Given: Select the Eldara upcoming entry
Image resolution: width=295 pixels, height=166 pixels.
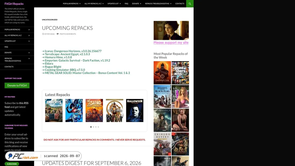Looking at the screenshot, I should click(49, 64).
